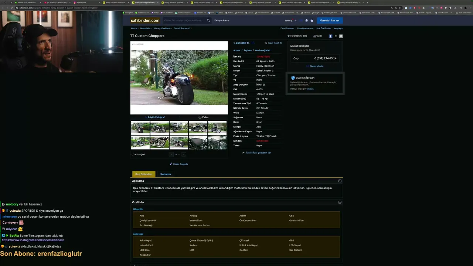The width and height of the screenshot is (473, 266).
Task: Click the favorites star icon in the header
Action: [312, 21]
